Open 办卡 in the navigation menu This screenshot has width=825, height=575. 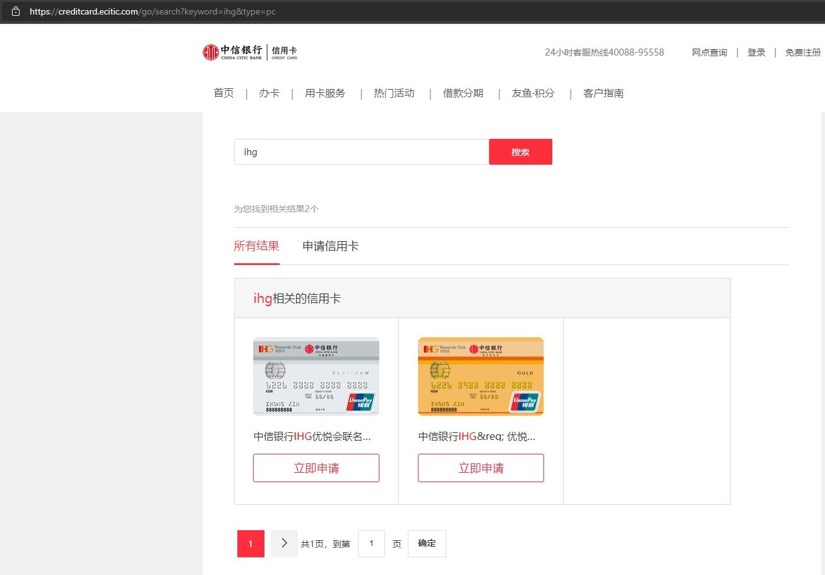click(x=269, y=93)
